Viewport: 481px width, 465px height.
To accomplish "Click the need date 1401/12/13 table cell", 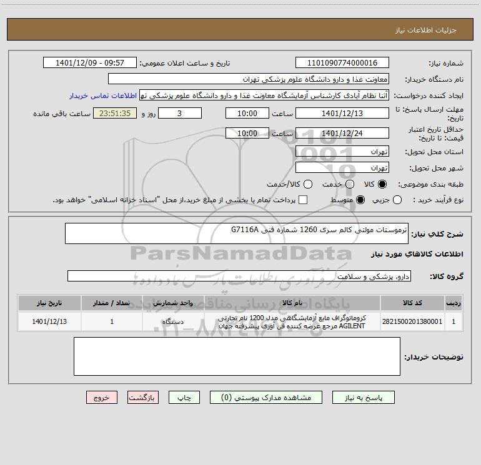I will tap(49, 321).
